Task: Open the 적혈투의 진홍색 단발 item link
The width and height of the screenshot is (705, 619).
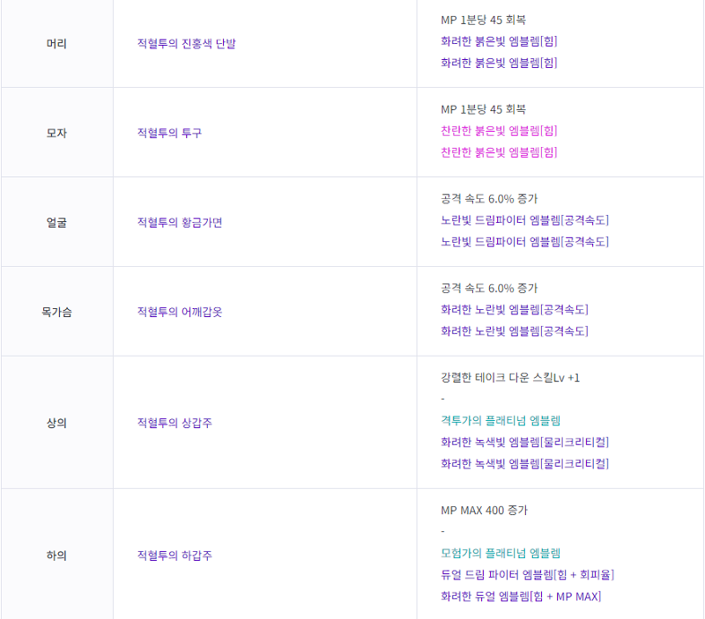Action: 187,43
